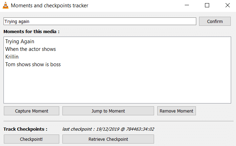Save position with Checkpoint! button
This screenshot has height=146, width=236.
[32, 139]
